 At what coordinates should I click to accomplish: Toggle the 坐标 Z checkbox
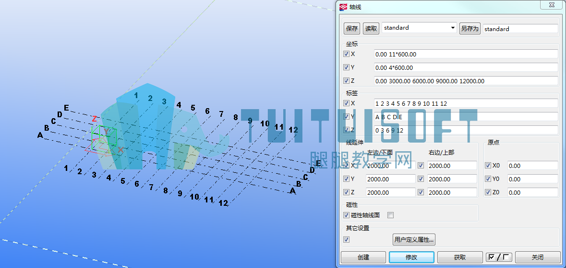tap(347, 80)
